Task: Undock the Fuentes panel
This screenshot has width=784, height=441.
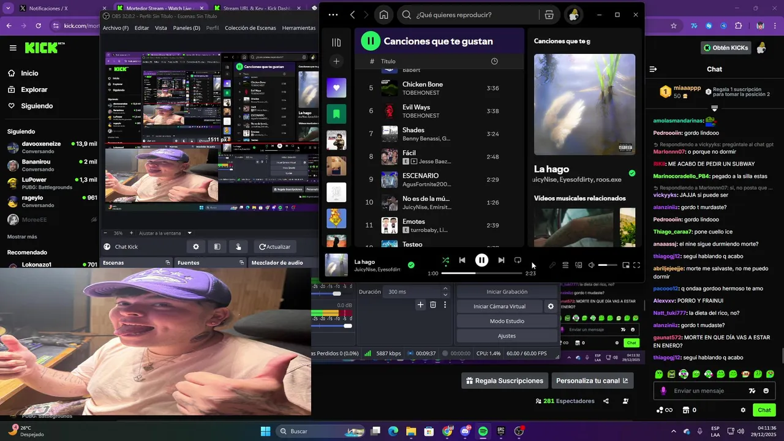Action: 243,263
